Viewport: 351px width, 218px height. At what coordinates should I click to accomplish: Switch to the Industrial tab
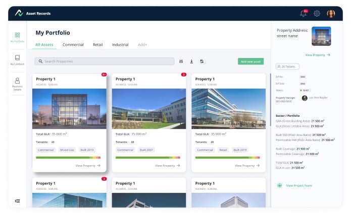pos(120,45)
